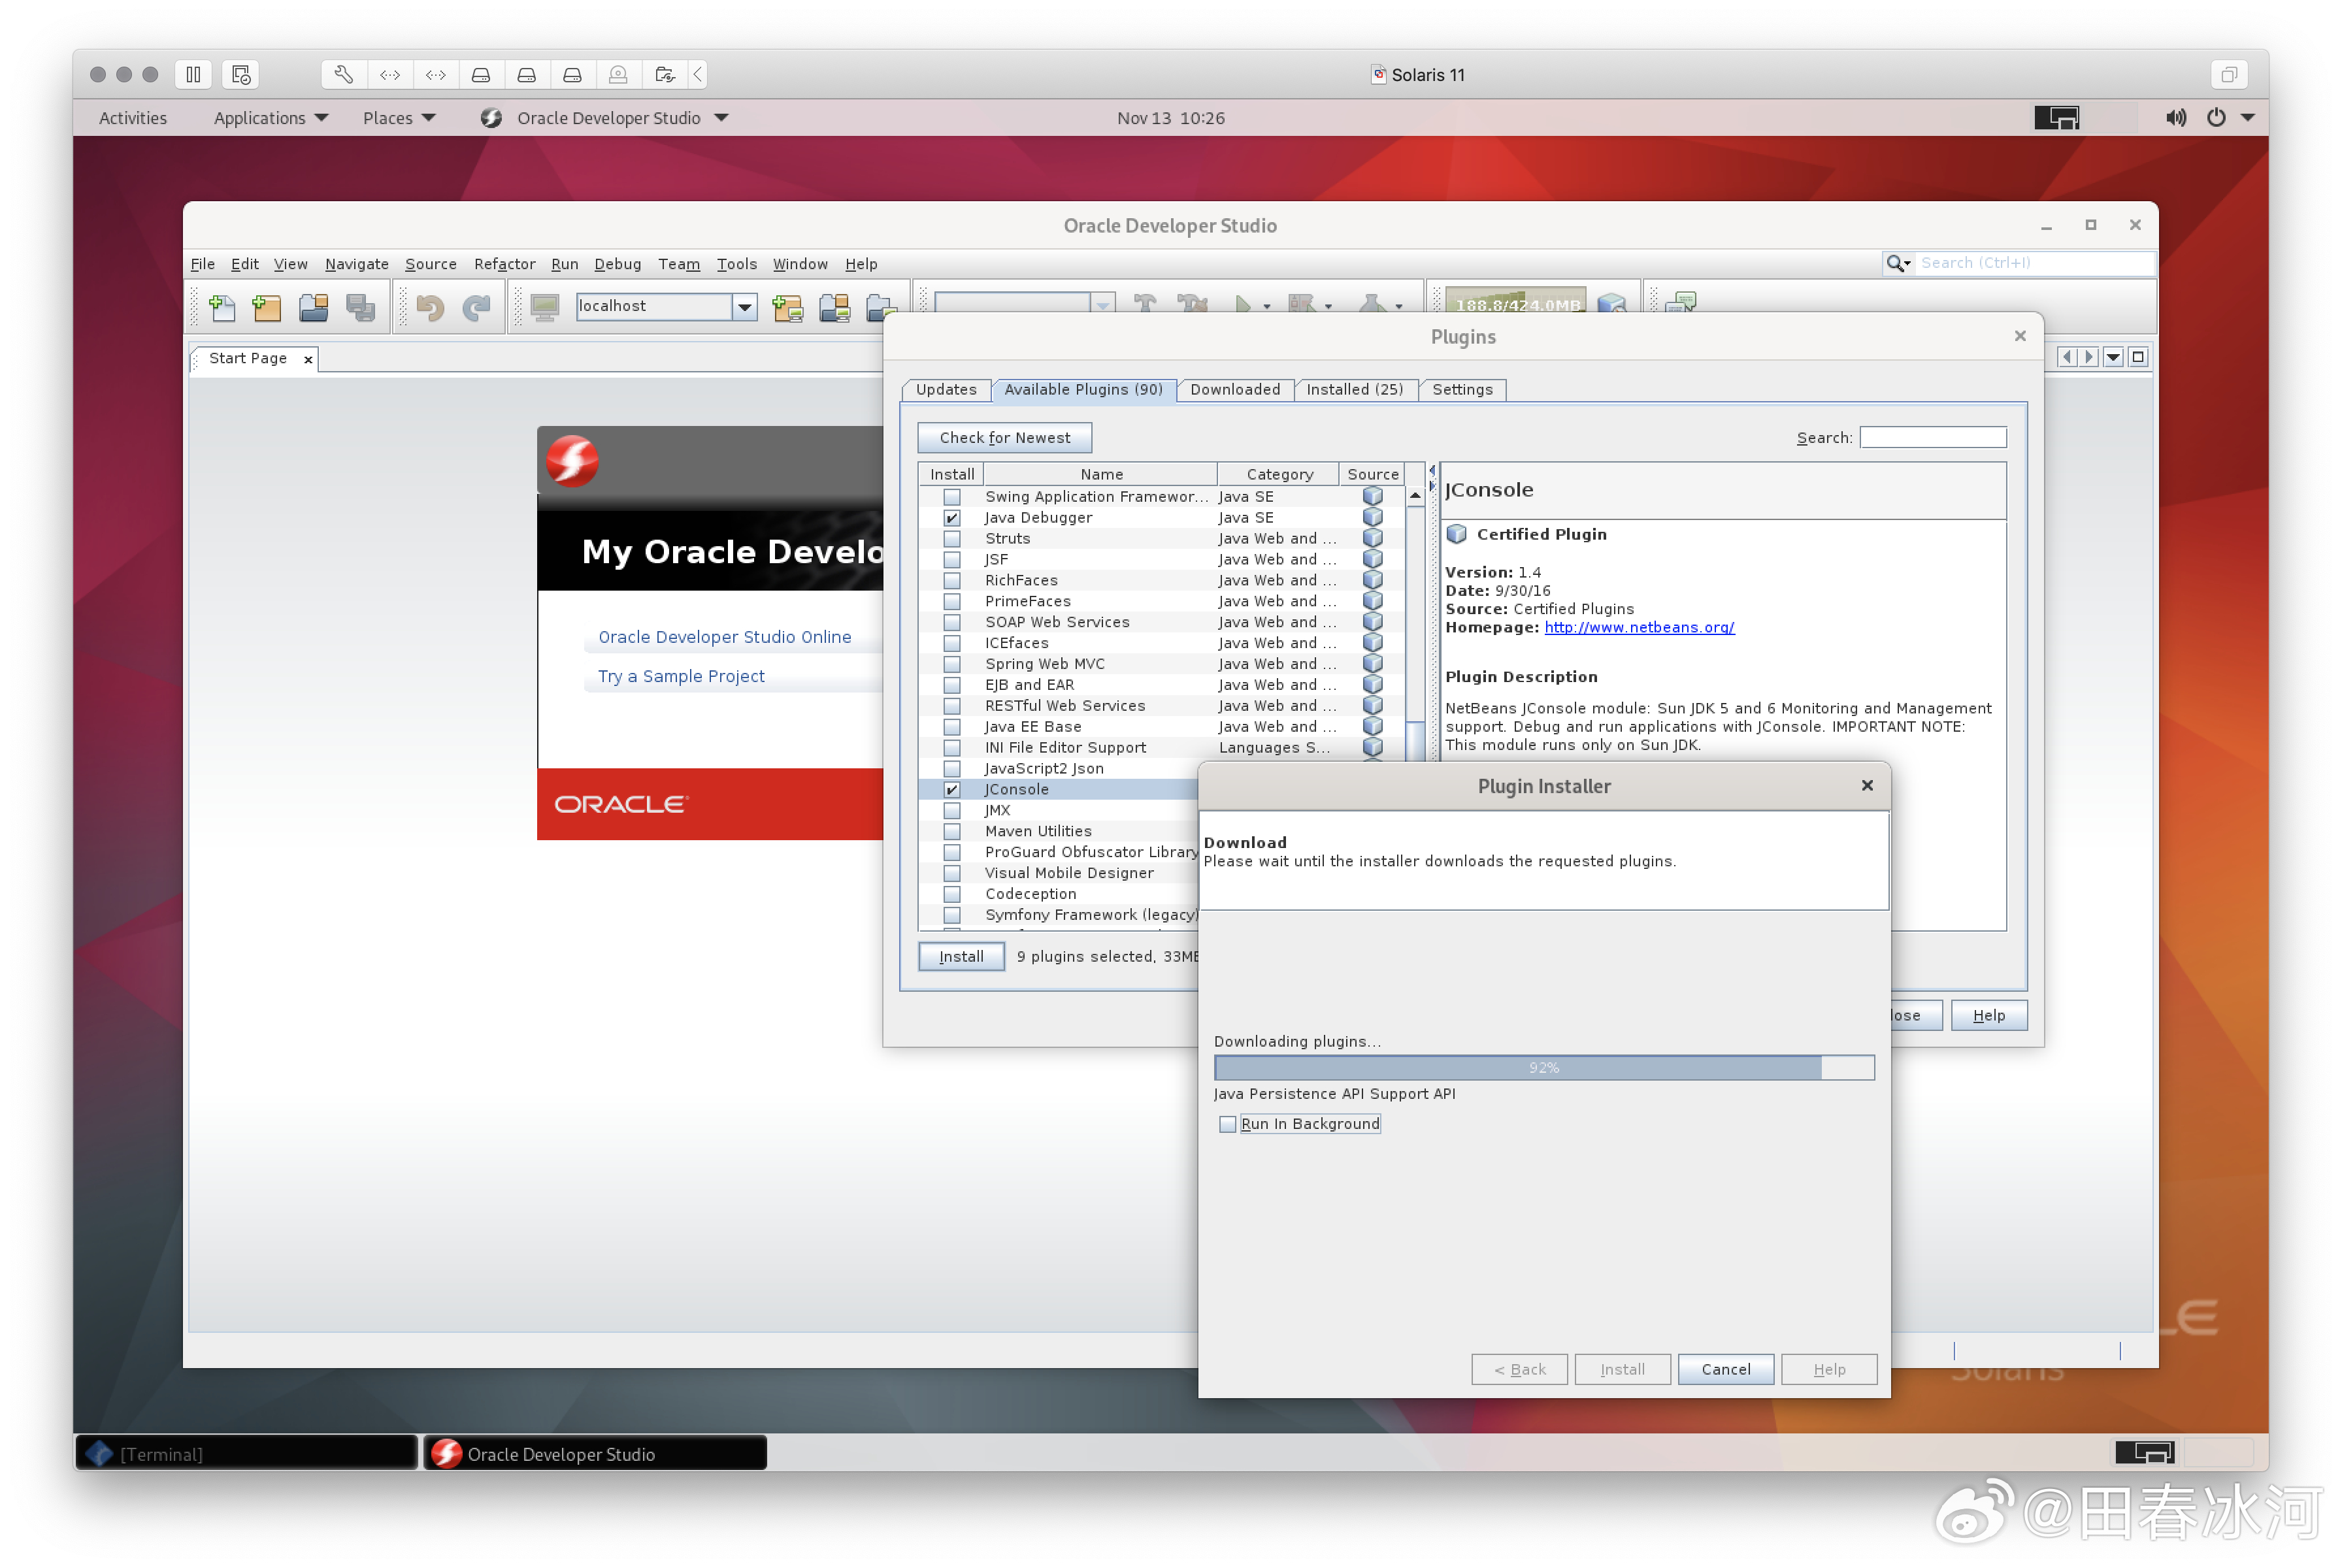
Task: Click the volume speaker icon in top bar
Action: point(2175,118)
